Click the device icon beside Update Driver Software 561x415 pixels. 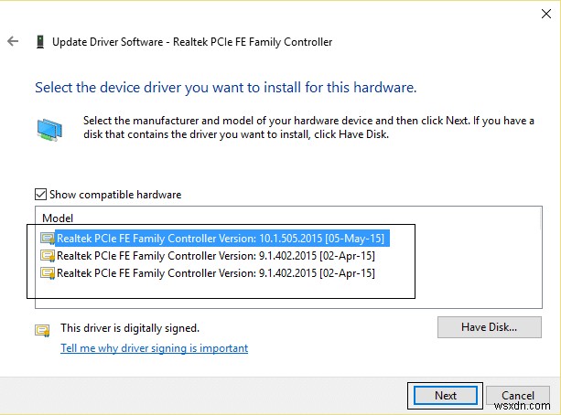pos(39,42)
